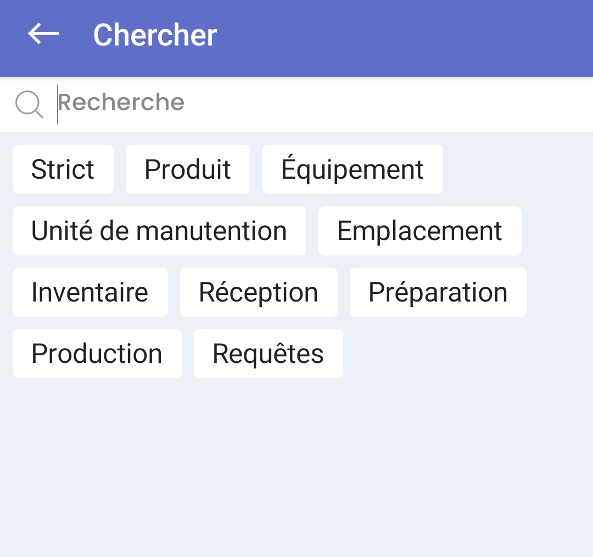This screenshot has height=557, width=593.
Task: Tap the Requêtes filter chip
Action: point(268,354)
